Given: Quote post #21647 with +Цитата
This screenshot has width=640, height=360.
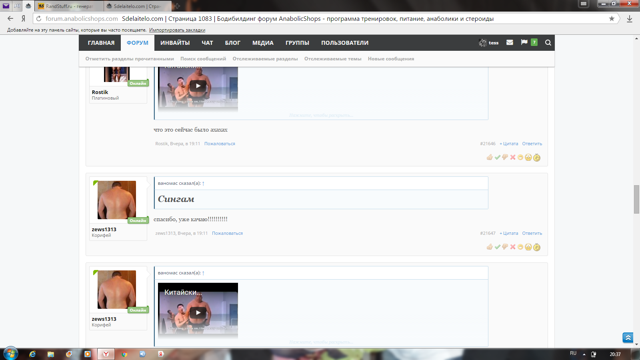Looking at the screenshot, I should (508, 233).
